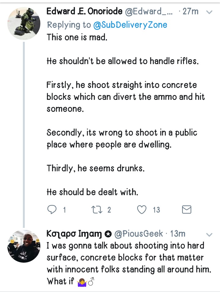Image resolution: width=220 pixels, height=299 pixels.
Task: Like the tweet with the heart icon
Action: pos(141,210)
